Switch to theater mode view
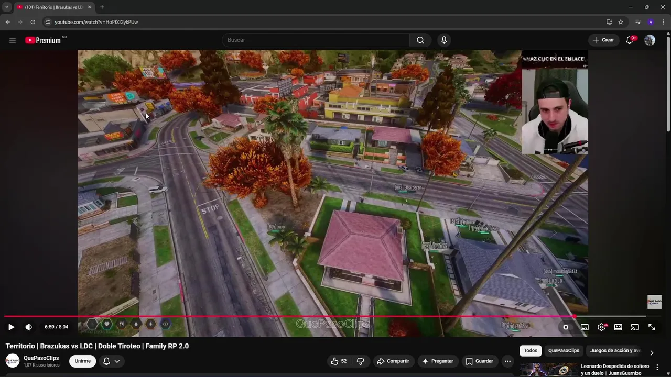This screenshot has width=671, height=377. point(618,327)
